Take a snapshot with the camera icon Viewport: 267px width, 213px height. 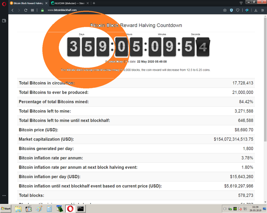(225, 10)
